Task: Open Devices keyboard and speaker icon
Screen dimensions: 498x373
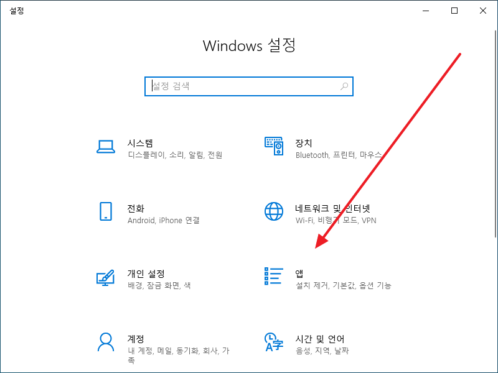Action: pyautogui.click(x=274, y=146)
